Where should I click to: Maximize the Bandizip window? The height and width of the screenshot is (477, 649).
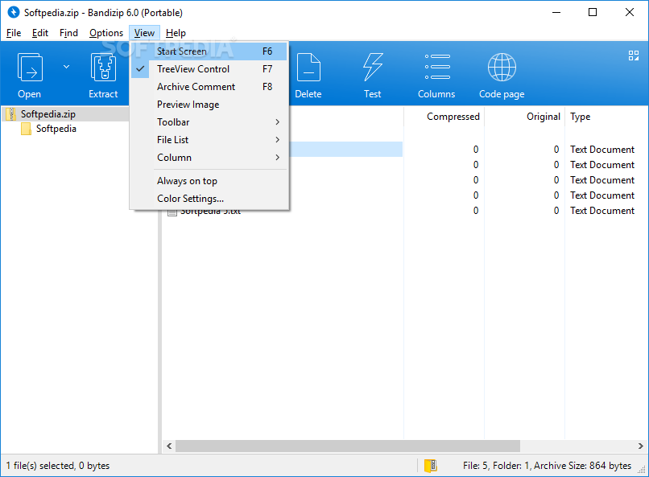(593, 12)
